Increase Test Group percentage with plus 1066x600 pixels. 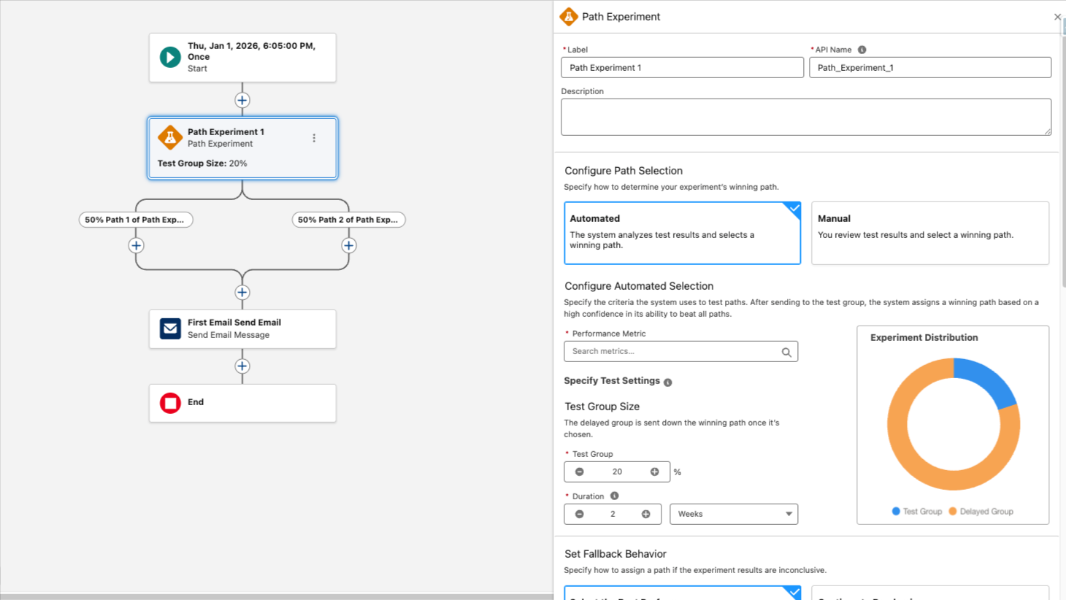point(655,472)
